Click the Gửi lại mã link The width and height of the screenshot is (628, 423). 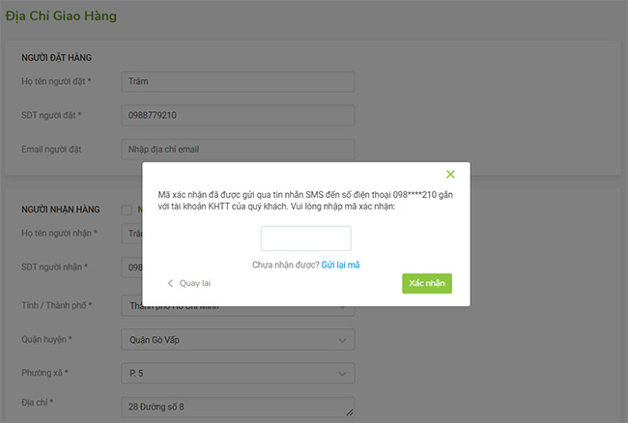point(341,265)
